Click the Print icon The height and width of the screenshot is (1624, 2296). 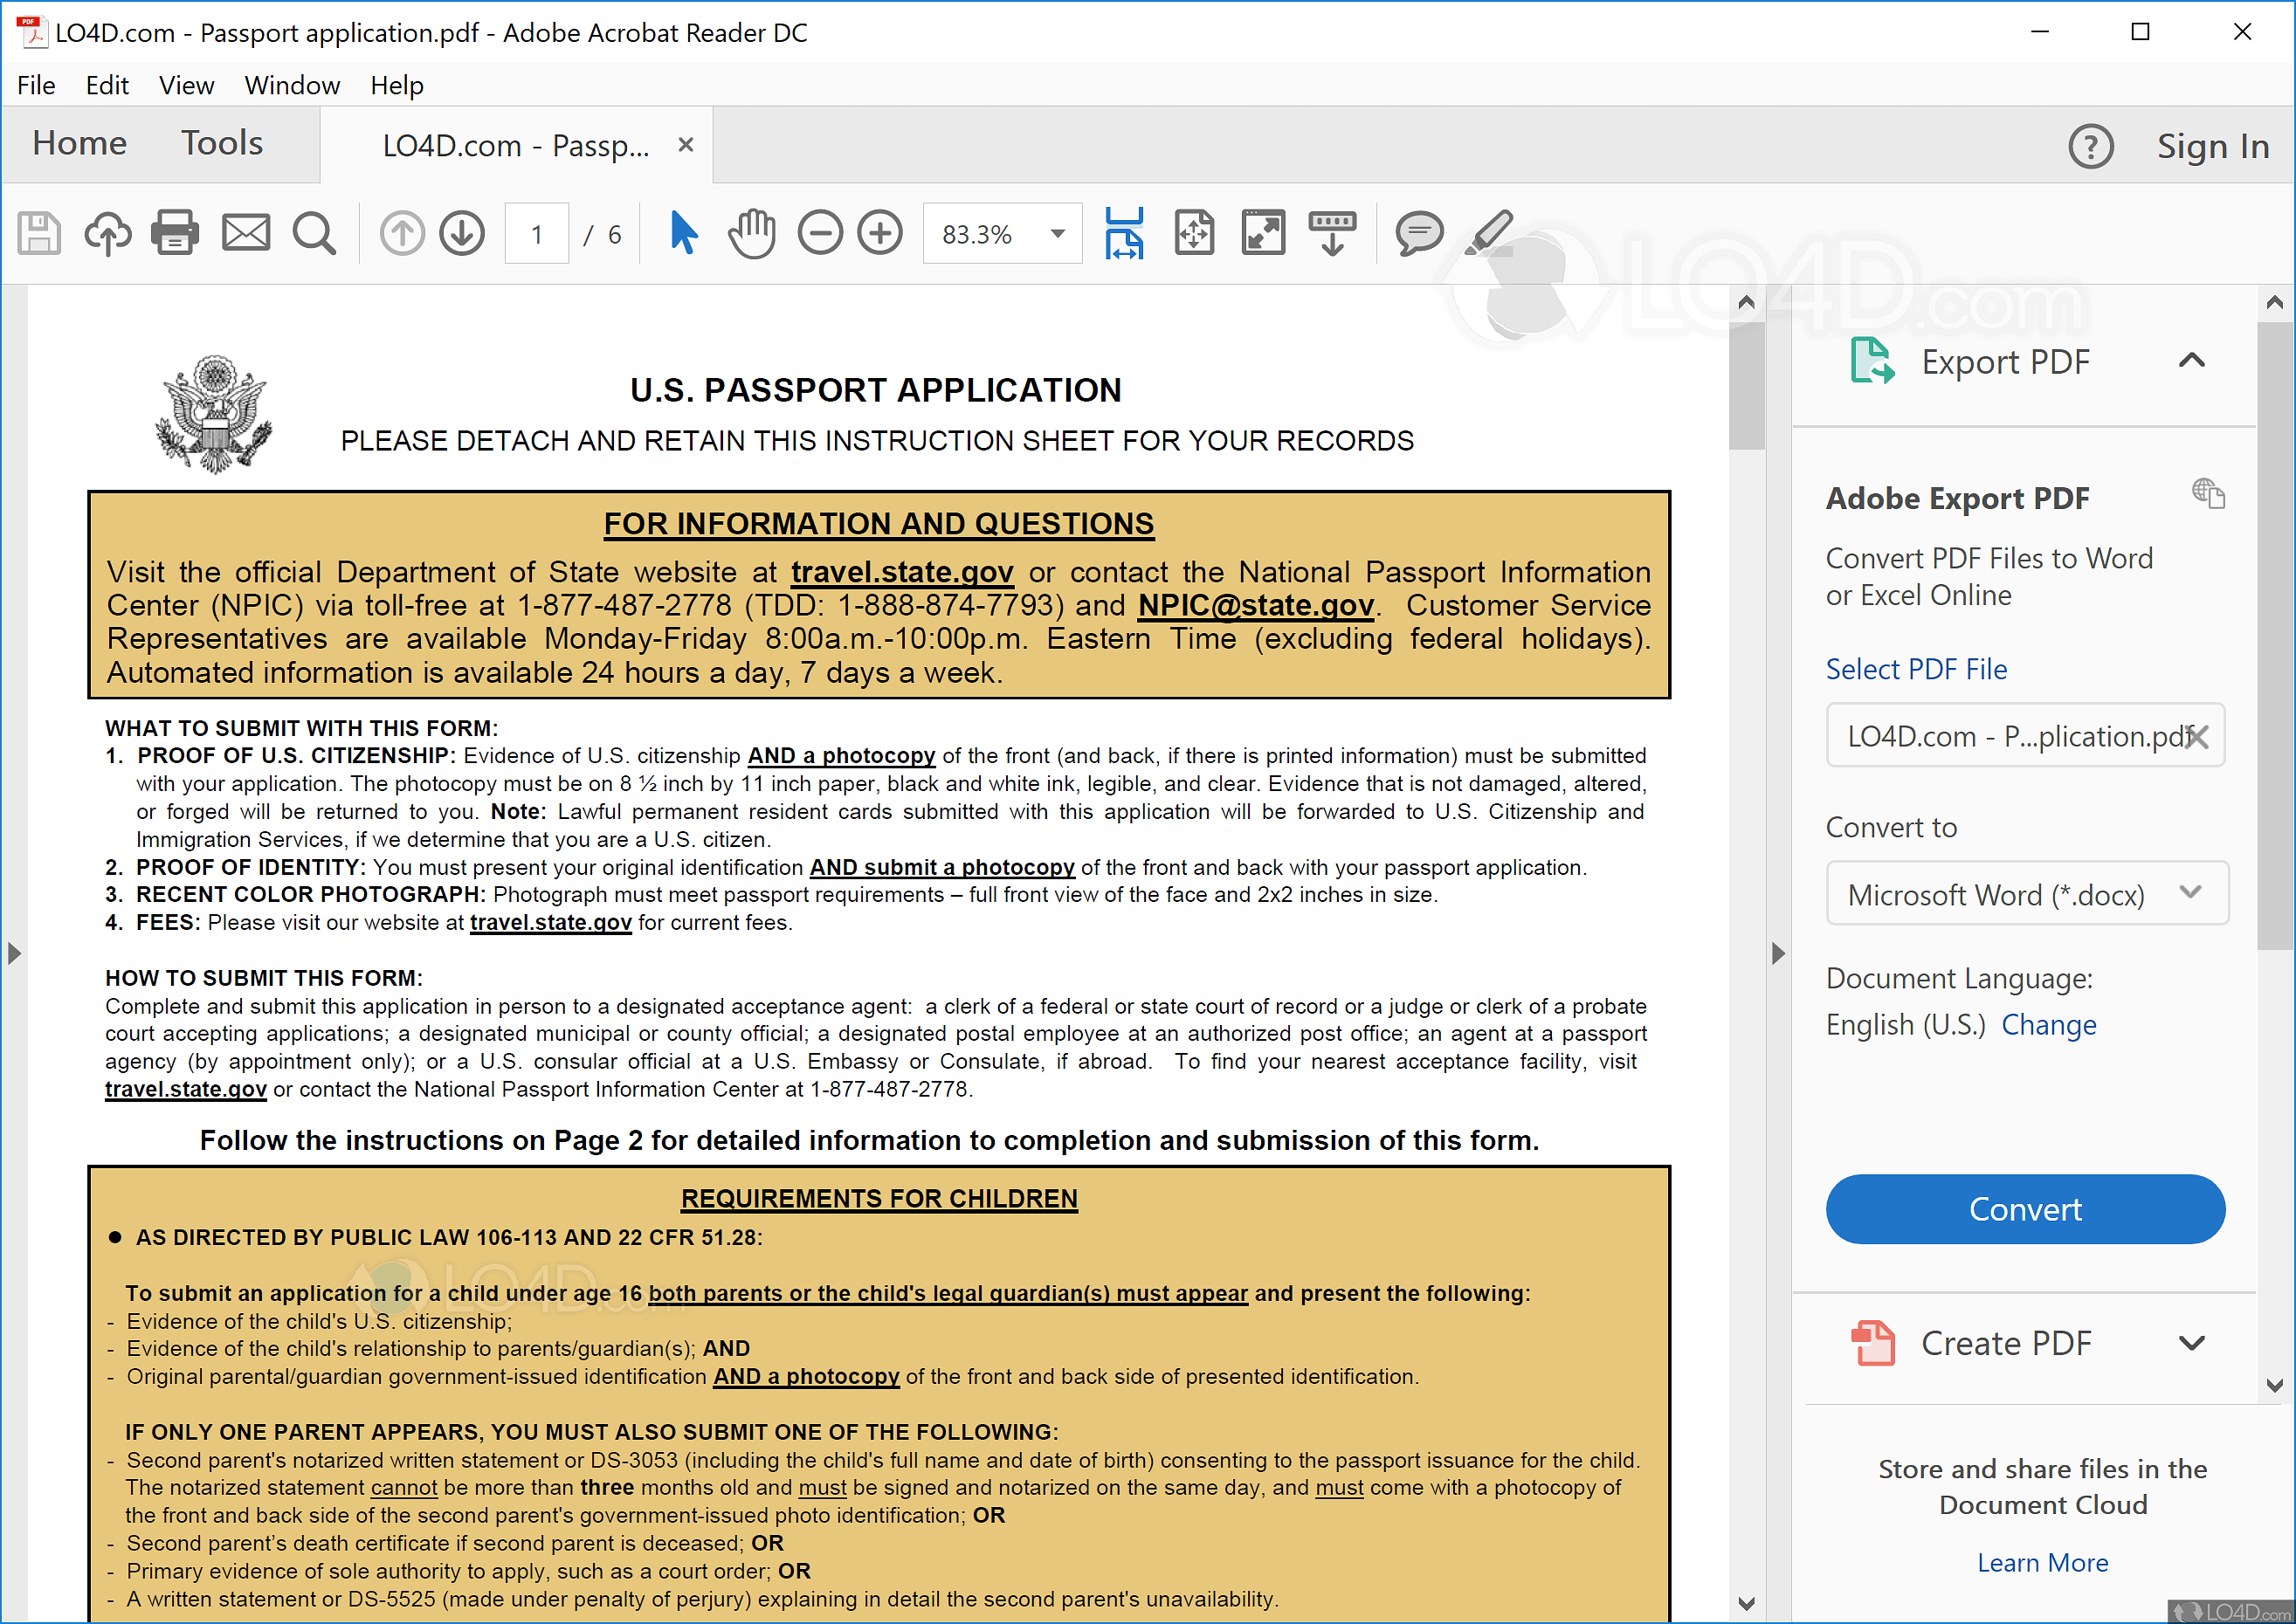pos(175,234)
